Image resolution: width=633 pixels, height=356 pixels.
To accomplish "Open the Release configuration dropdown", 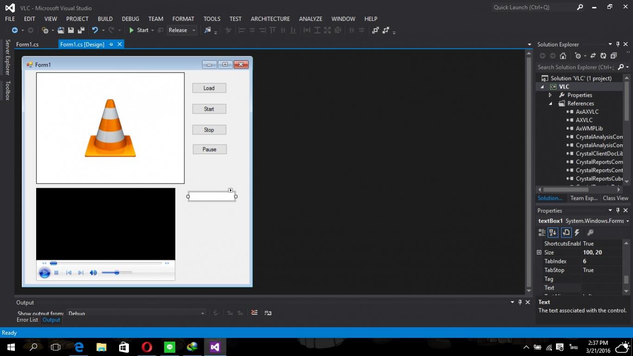I will click(x=182, y=30).
